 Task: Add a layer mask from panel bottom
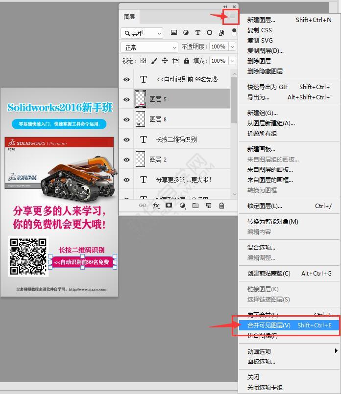tap(169, 206)
